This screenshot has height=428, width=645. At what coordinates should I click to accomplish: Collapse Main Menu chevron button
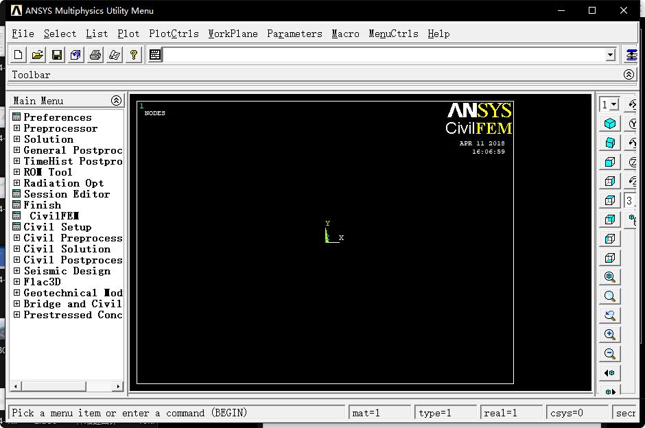click(x=117, y=100)
